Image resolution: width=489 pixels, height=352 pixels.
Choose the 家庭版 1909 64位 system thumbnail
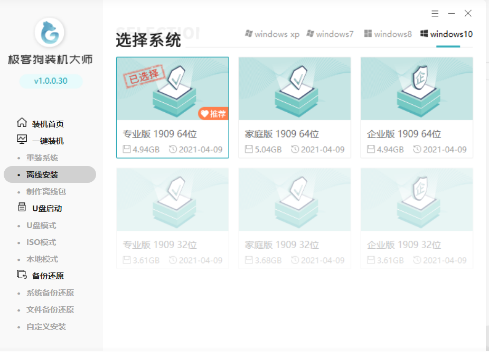(x=295, y=89)
